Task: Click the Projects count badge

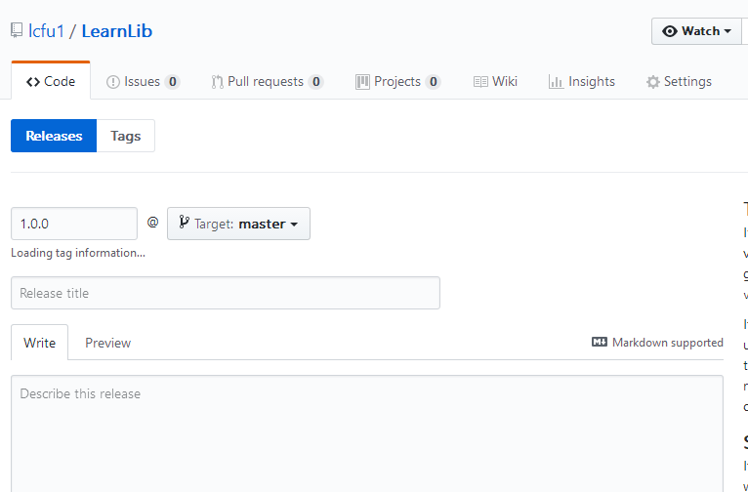Action: [x=434, y=82]
